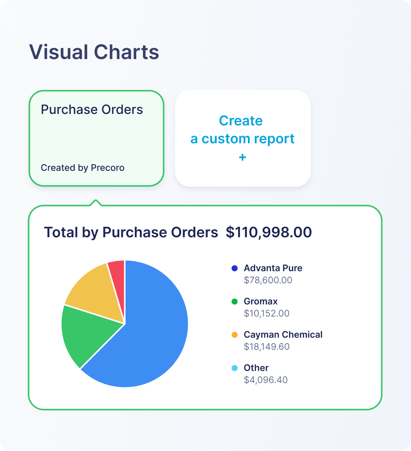Click the Advanta Pure legend label

click(x=273, y=268)
